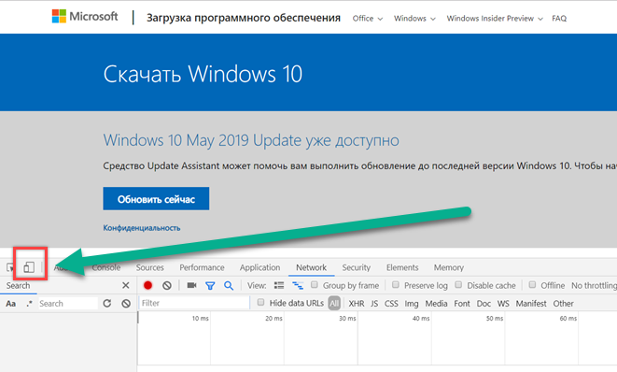Image resolution: width=617 pixels, height=372 pixels.
Task: Focus the Search text input field
Action: [x=68, y=304]
